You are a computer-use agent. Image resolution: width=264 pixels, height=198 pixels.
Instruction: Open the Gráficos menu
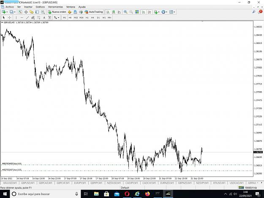pyautogui.click(x=40, y=7)
